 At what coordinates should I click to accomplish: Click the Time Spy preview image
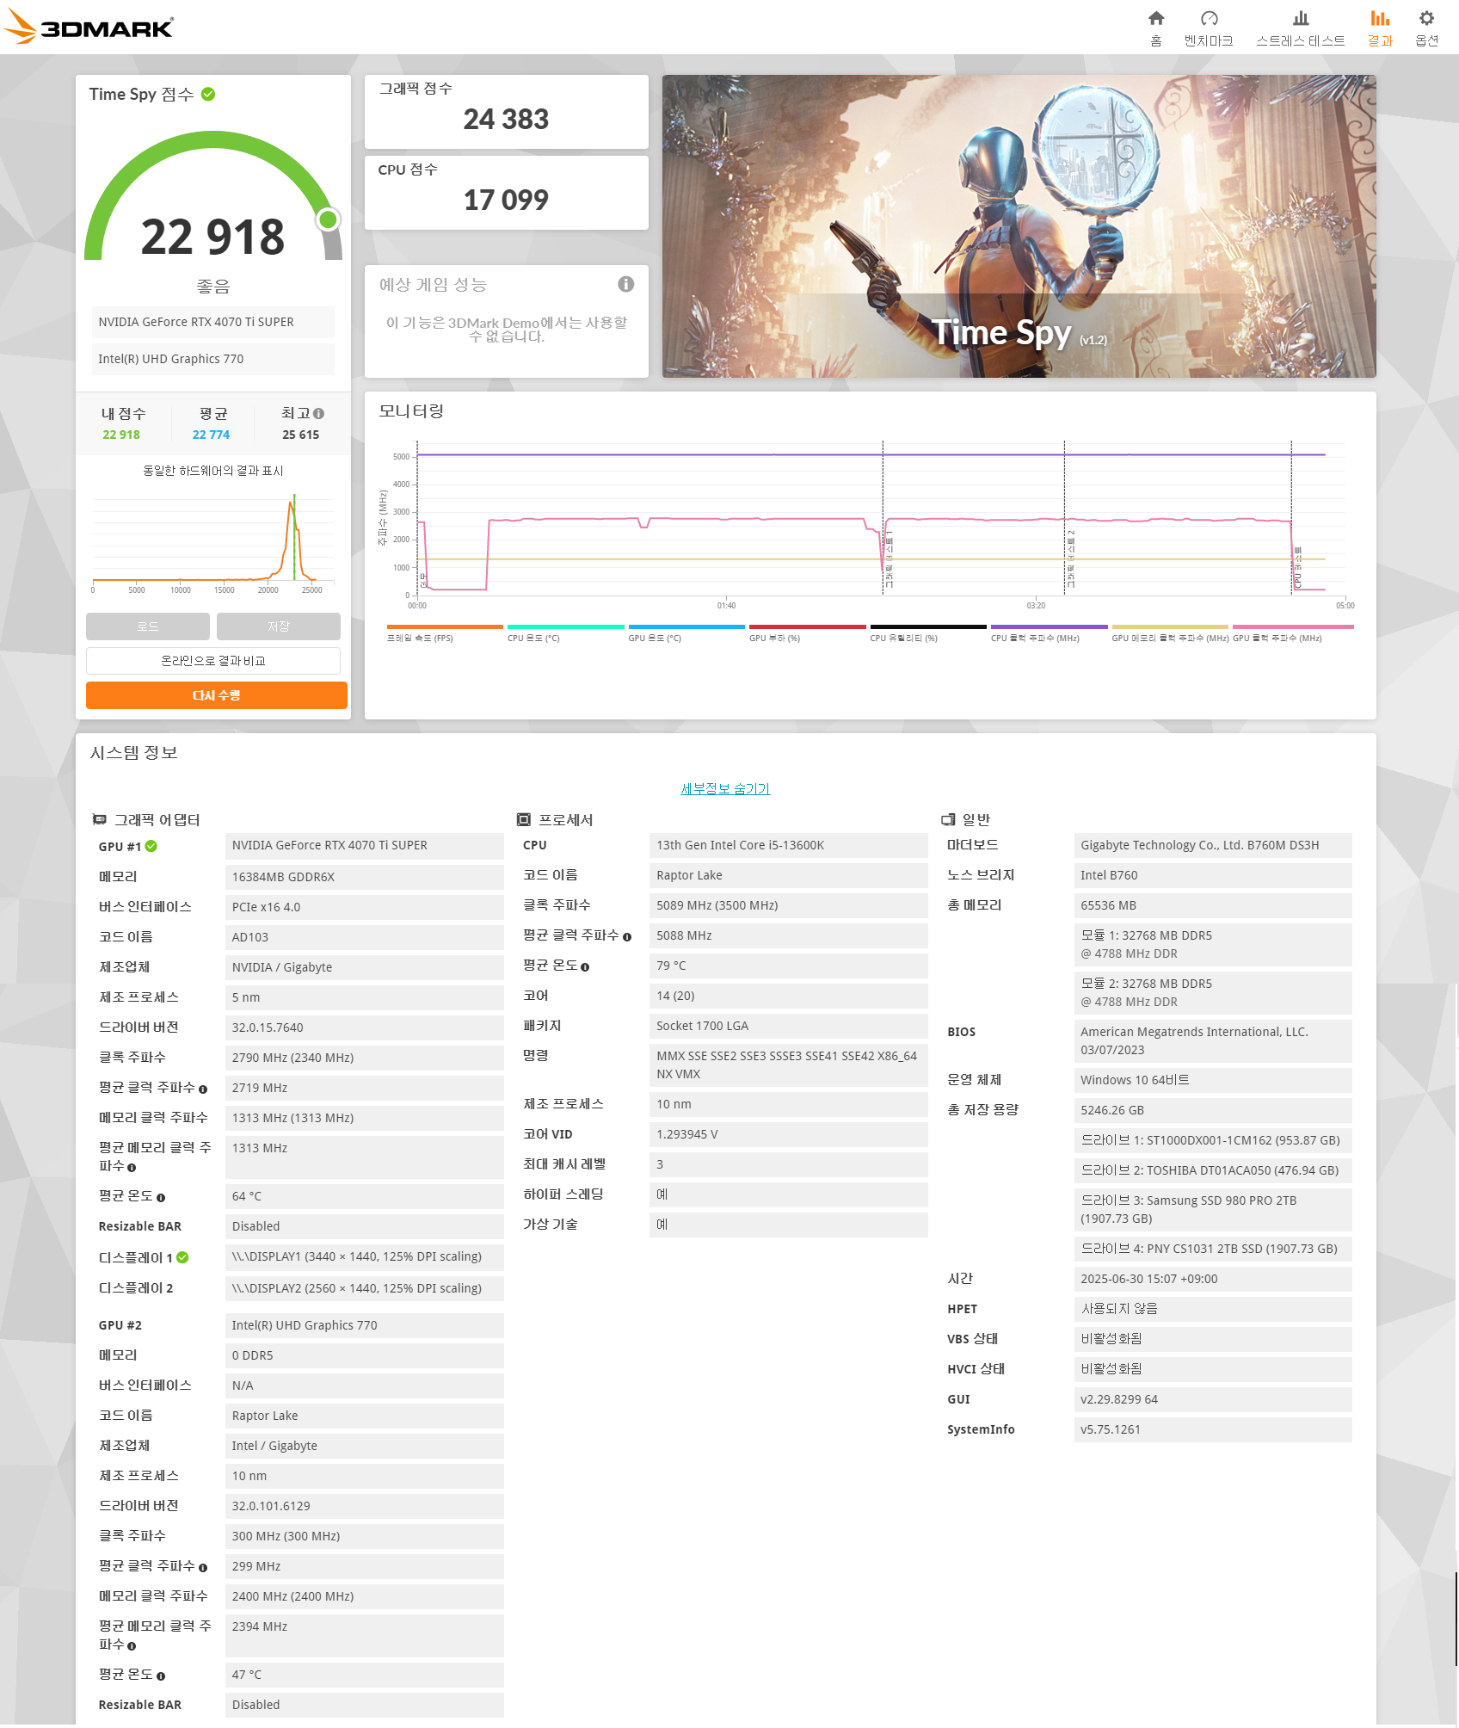pos(1019,225)
